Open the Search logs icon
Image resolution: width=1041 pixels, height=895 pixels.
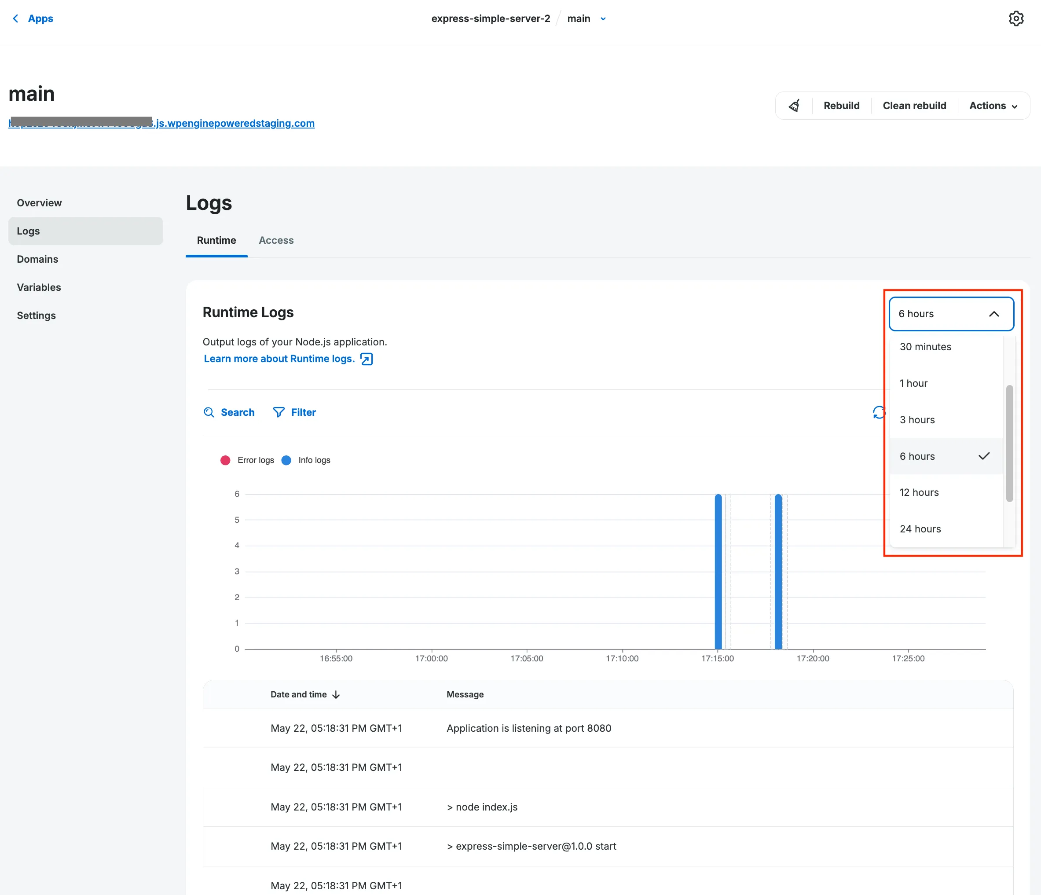click(209, 412)
